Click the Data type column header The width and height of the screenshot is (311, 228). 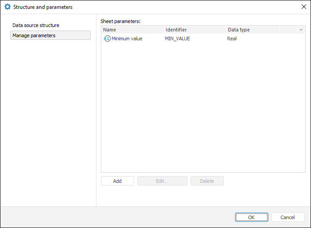(x=252, y=30)
